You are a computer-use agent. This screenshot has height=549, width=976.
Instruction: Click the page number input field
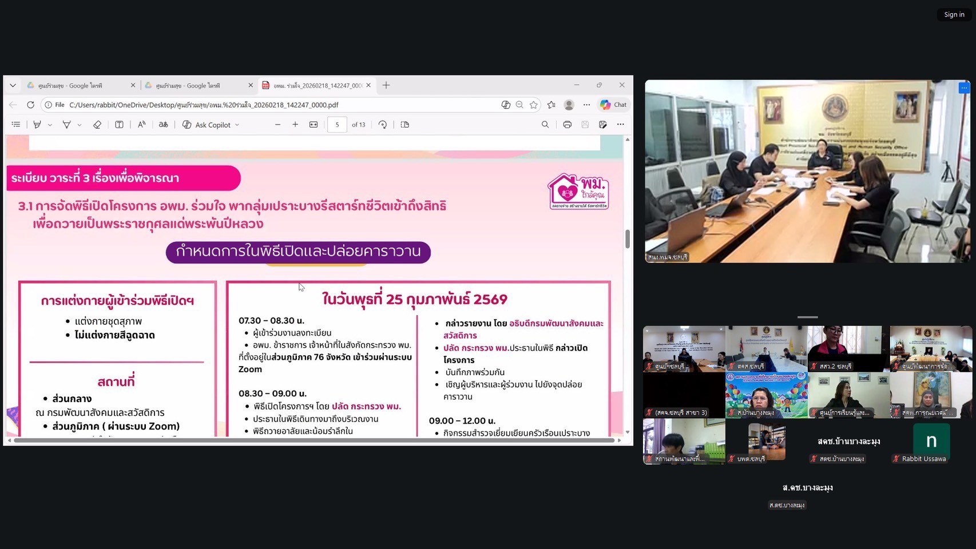[x=337, y=125]
